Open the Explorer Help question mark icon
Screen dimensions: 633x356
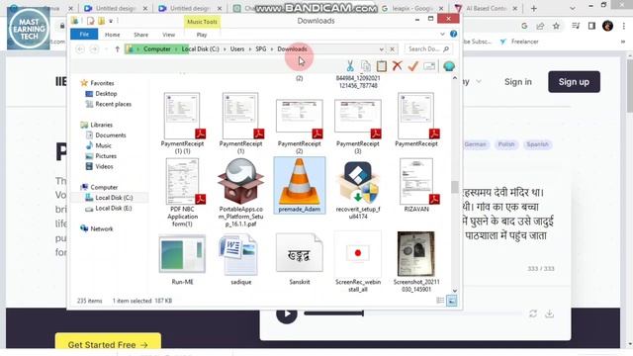coord(453,34)
